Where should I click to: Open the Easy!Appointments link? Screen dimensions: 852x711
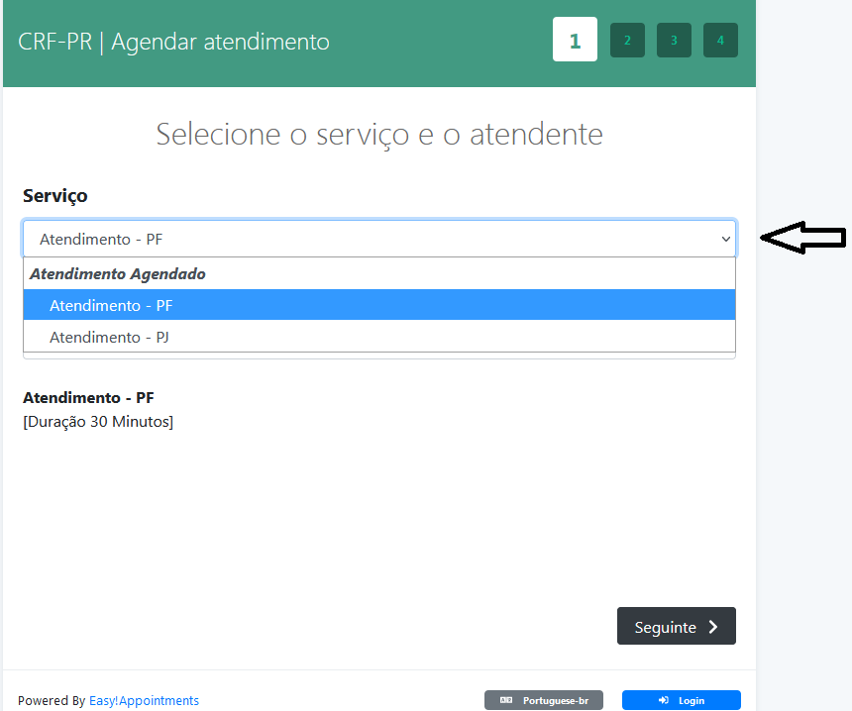tap(144, 700)
